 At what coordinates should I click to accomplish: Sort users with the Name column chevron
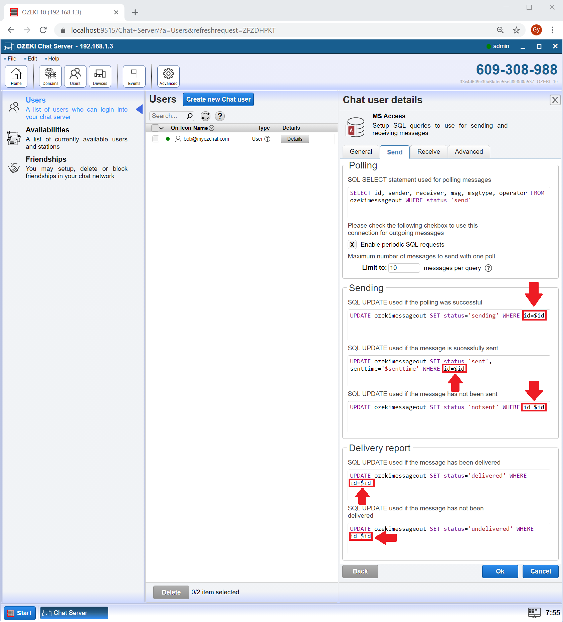(212, 128)
